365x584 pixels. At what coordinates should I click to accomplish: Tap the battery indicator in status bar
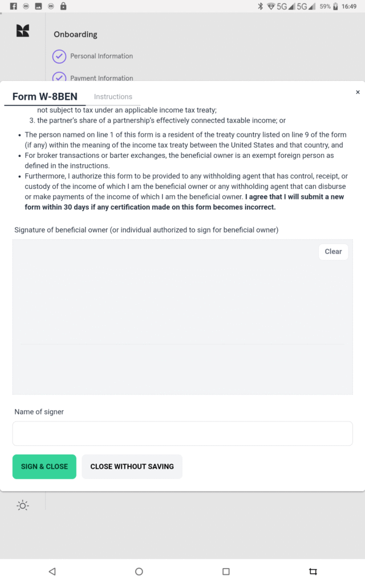click(x=335, y=6)
